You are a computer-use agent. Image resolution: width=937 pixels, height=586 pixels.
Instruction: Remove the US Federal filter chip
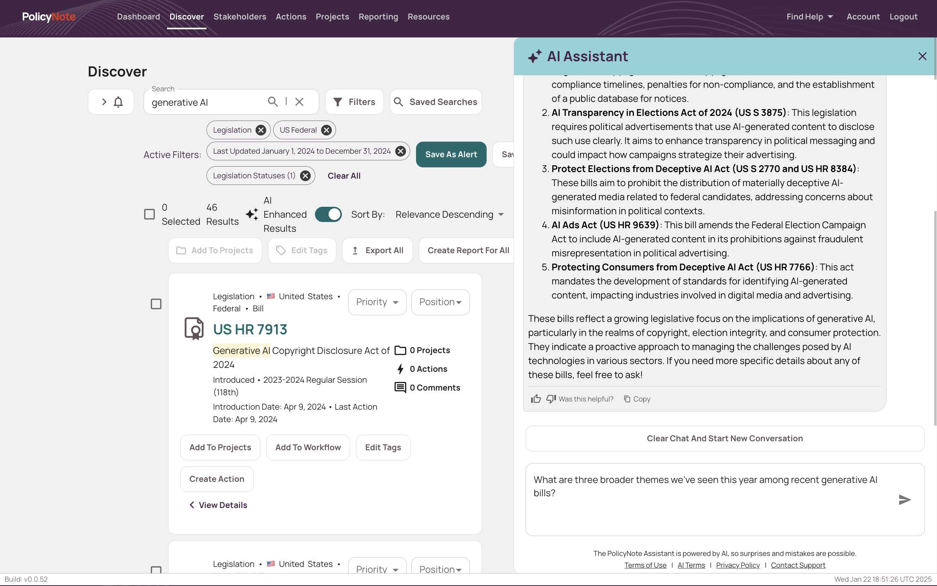[x=326, y=130]
